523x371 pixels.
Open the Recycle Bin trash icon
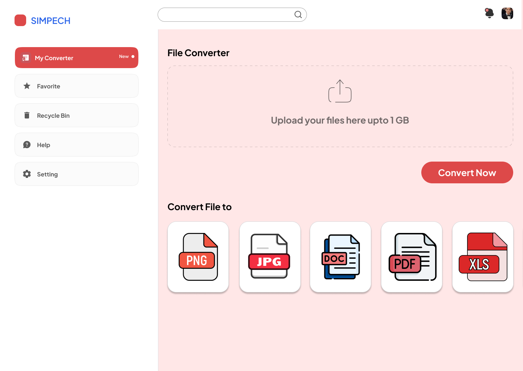click(x=27, y=115)
